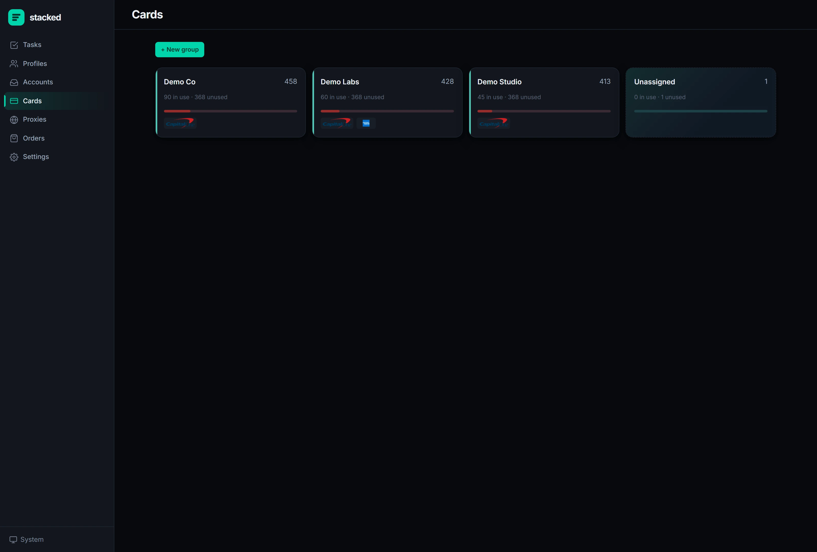
Task: Click the Accounts inbox icon
Action: 14,82
